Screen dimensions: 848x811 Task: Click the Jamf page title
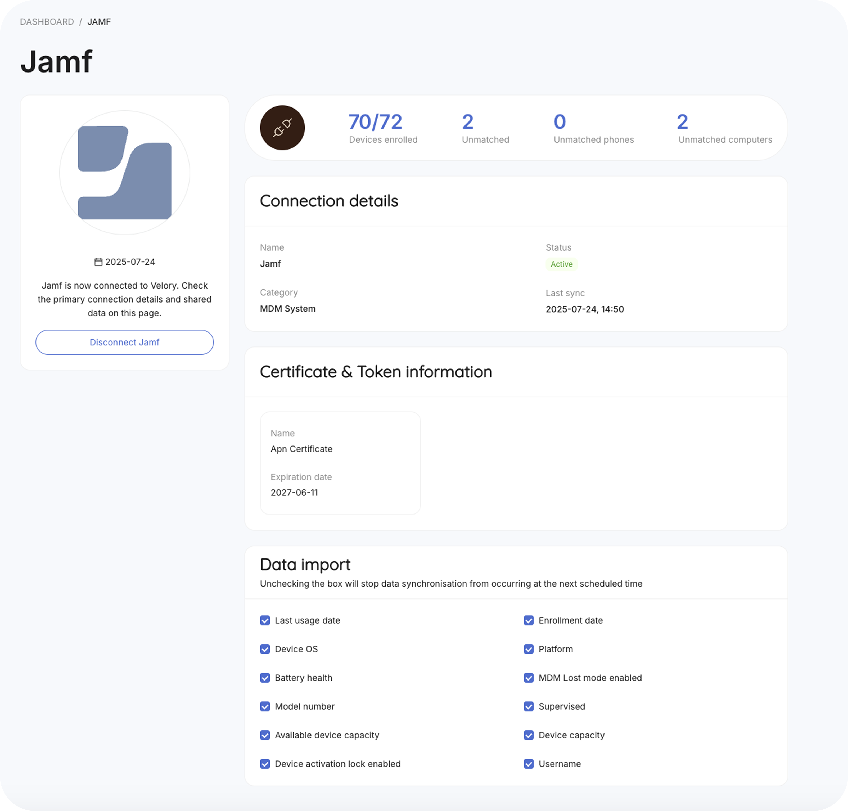click(x=56, y=62)
